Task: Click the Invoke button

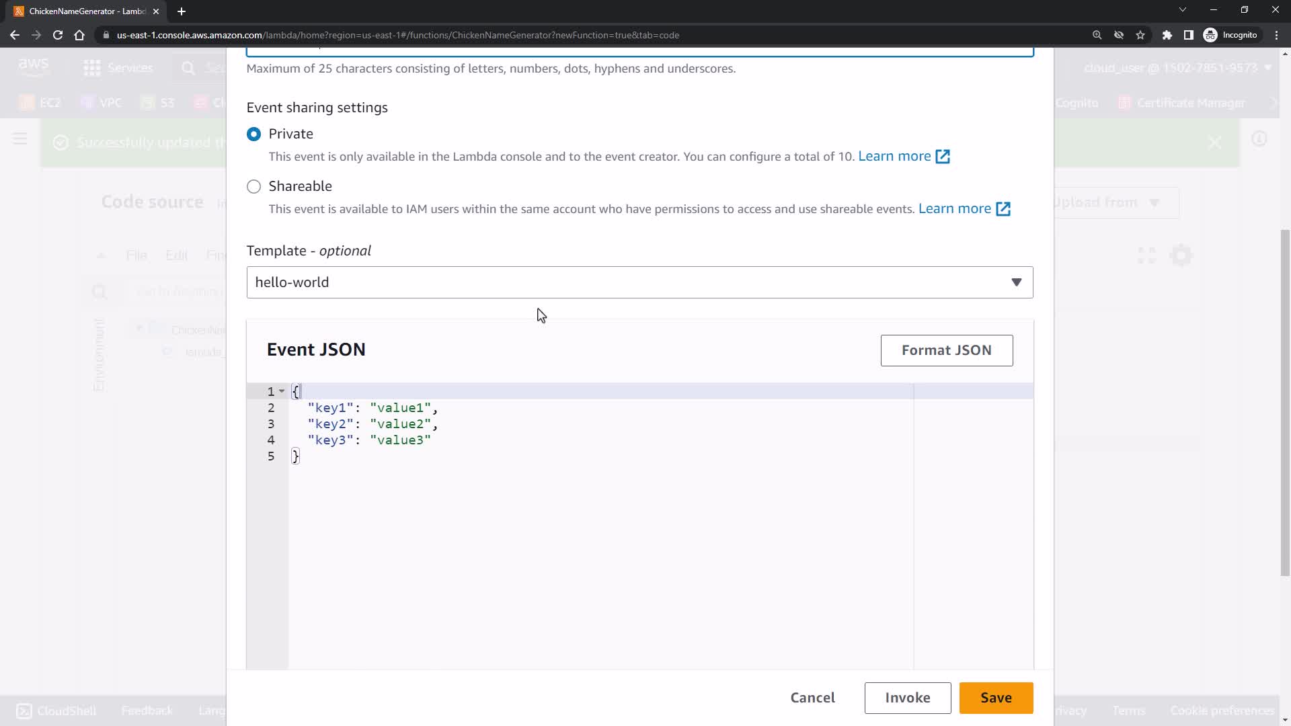Action: (907, 698)
